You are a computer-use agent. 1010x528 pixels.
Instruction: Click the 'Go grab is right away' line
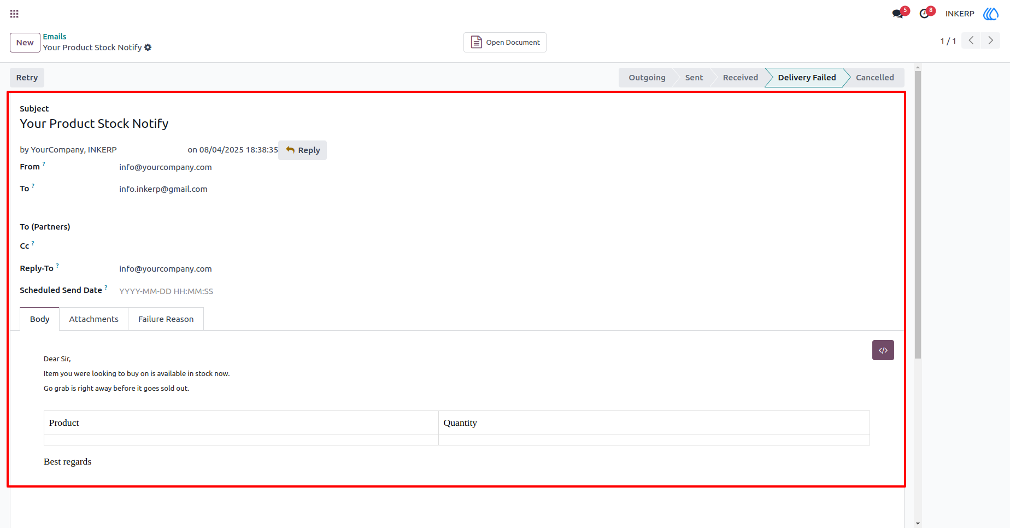[x=116, y=389]
